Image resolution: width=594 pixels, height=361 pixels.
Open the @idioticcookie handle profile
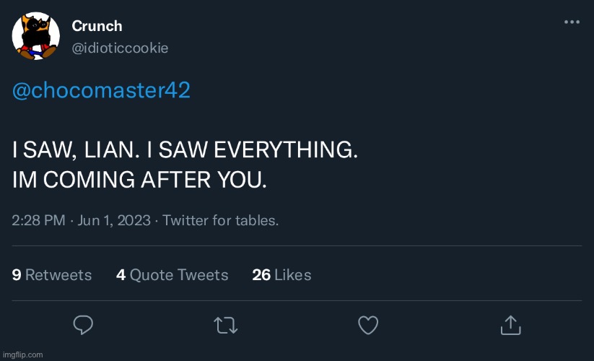click(120, 48)
